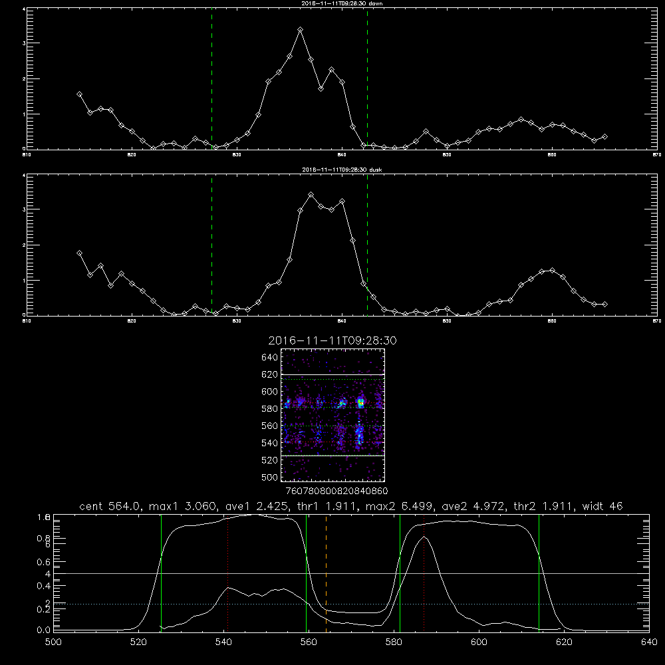Click the green vertical line near 525 in bottom plot
This screenshot has width=665, height=665.
tap(161, 573)
